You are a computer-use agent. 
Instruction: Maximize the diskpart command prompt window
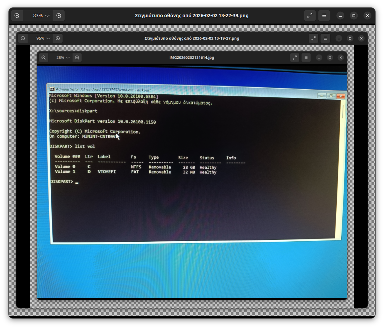(331, 96)
